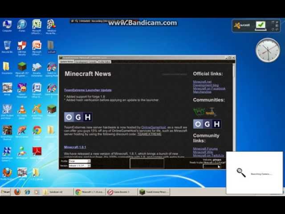Open the USB Disk Security shortcut
The height and width of the screenshot is (214, 285).
point(22,48)
